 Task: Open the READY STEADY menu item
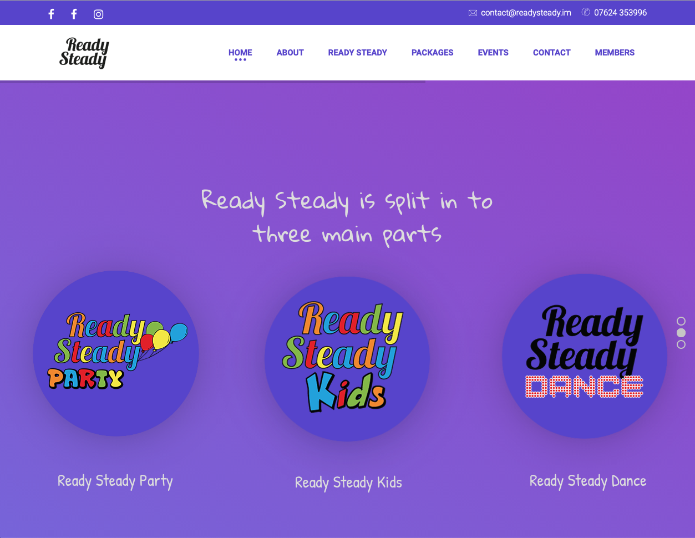coord(357,53)
